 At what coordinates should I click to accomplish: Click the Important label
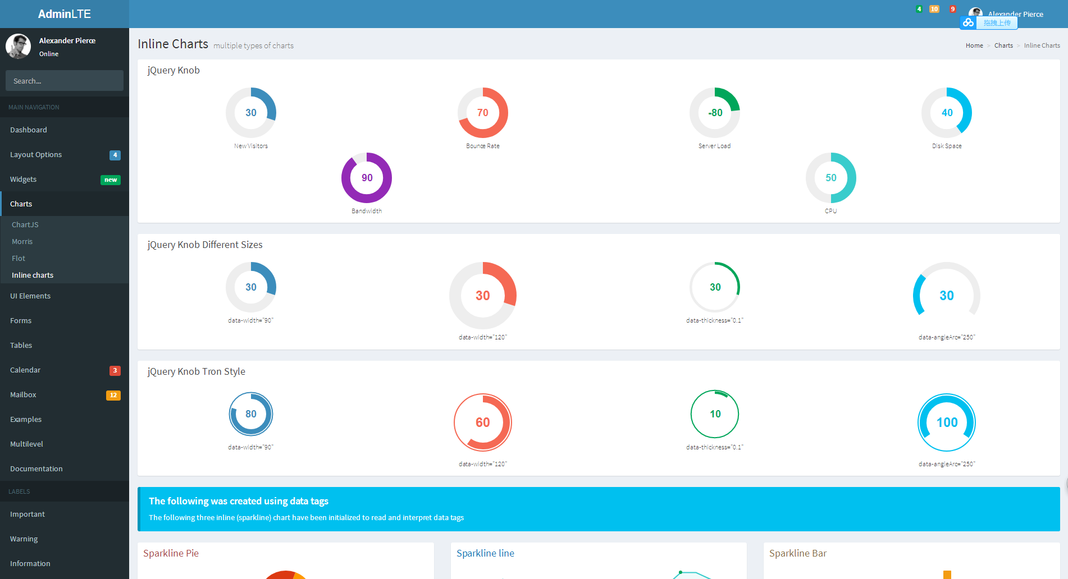click(x=65, y=514)
